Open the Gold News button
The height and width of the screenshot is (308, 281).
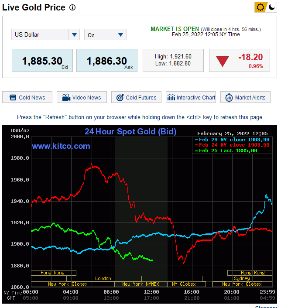tap(27, 97)
